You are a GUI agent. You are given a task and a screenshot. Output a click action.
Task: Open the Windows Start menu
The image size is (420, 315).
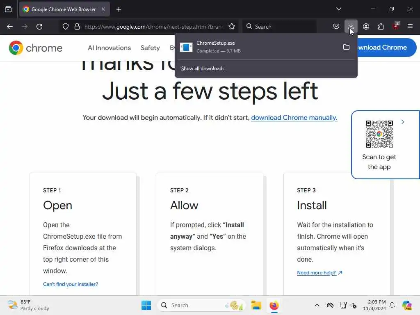tap(146, 305)
